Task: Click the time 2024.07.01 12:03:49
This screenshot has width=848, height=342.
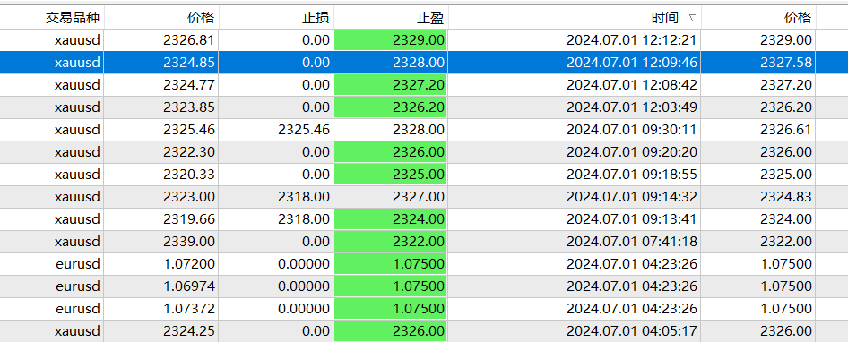Action: coord(632,107)
